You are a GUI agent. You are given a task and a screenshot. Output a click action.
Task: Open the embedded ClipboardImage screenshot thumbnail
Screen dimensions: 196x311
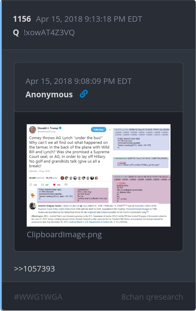pos(99,175)
